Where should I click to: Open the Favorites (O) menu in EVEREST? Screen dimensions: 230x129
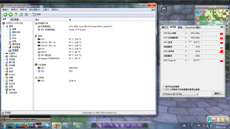click(x=34, y=10)
